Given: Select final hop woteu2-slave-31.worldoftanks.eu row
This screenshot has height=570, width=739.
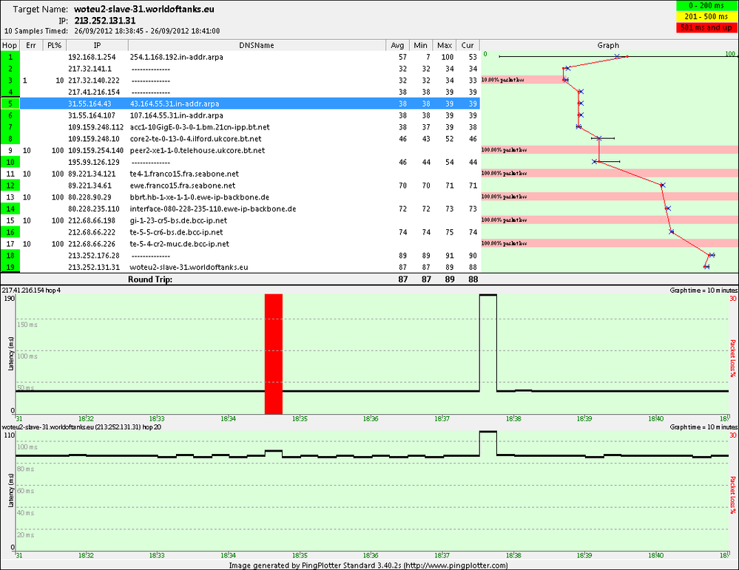Looking at the screenshot, I should pos(240,267).
